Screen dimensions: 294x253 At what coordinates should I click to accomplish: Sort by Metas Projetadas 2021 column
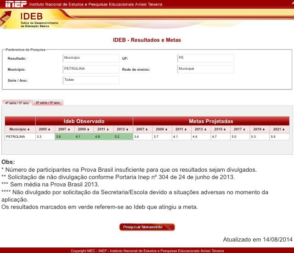[279, 129]
